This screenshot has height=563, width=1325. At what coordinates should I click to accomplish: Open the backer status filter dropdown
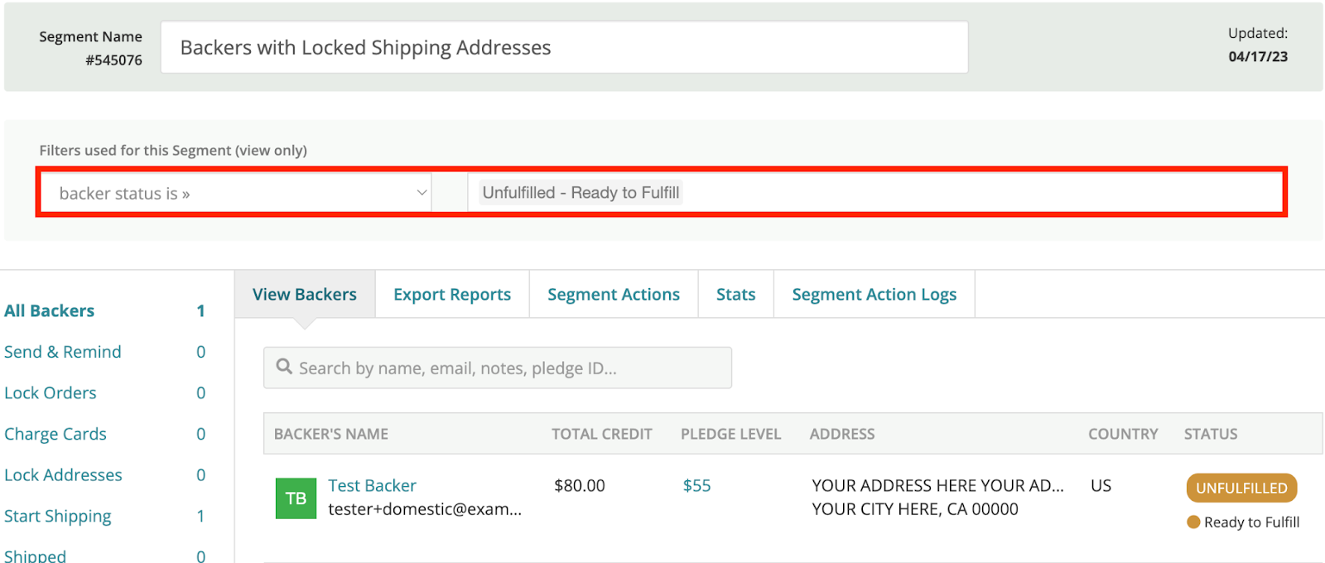click(234, 193)
